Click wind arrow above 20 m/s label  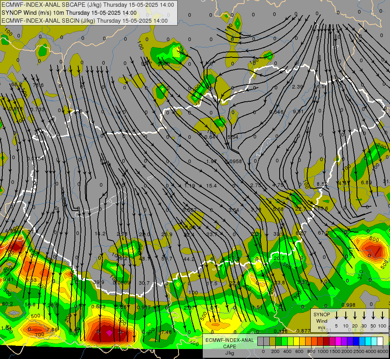coord(355,316)
